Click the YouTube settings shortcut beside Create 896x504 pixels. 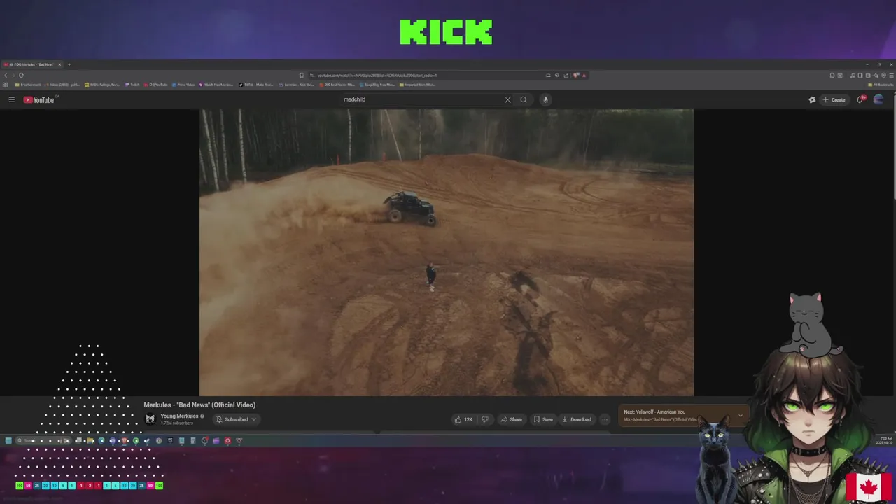click(x=812, y=99)
